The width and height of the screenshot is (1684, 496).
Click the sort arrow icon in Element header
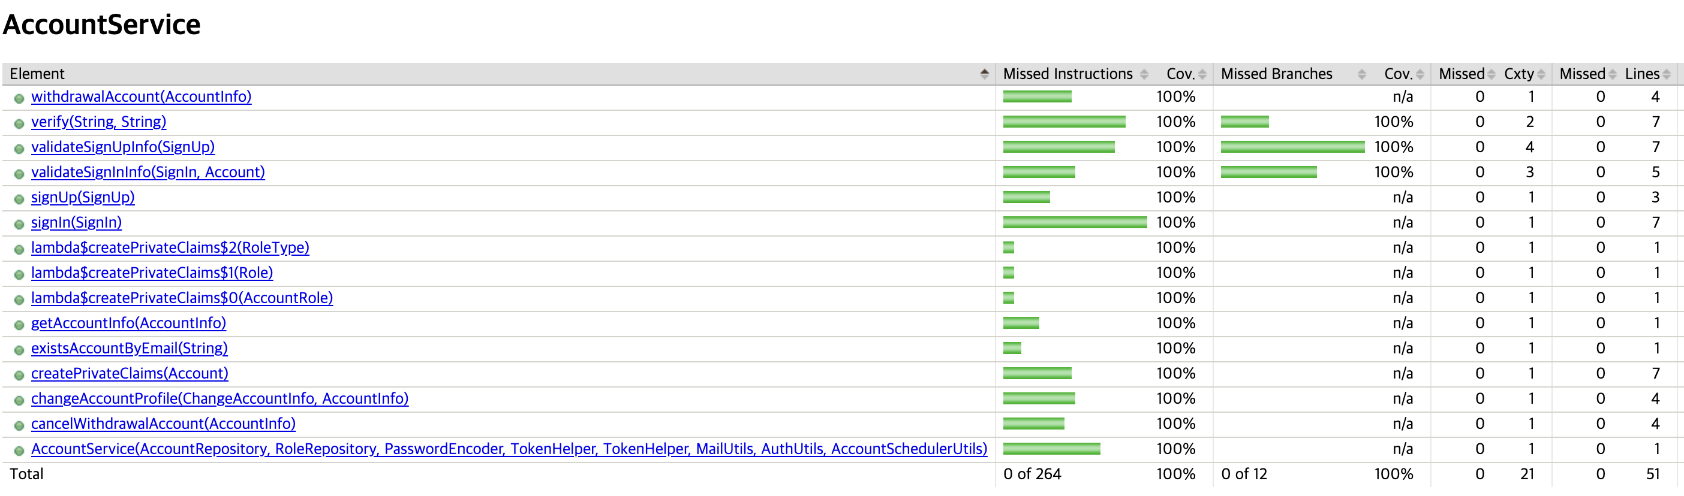[x=985, y=74]
